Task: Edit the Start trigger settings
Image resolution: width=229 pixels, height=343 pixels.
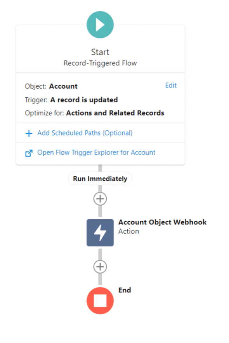Action: click(171, 85)
